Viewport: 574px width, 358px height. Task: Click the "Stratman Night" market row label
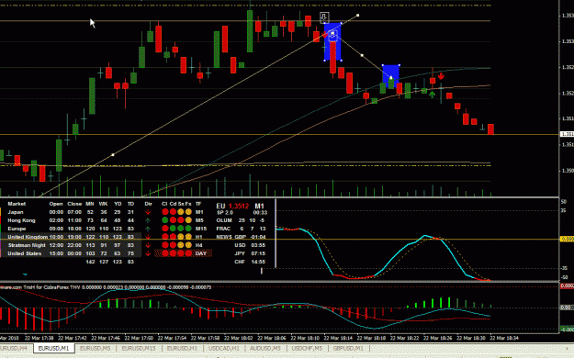pyautogui.click(x=27, y=245)
